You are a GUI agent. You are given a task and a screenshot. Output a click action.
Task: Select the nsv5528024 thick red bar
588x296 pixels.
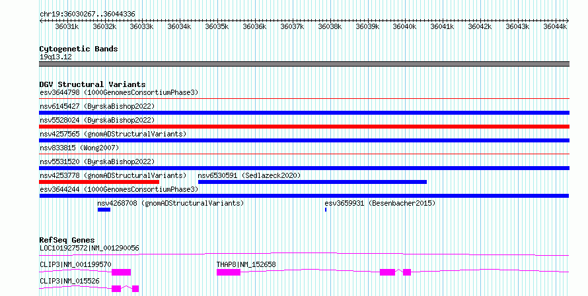point(304,127)
